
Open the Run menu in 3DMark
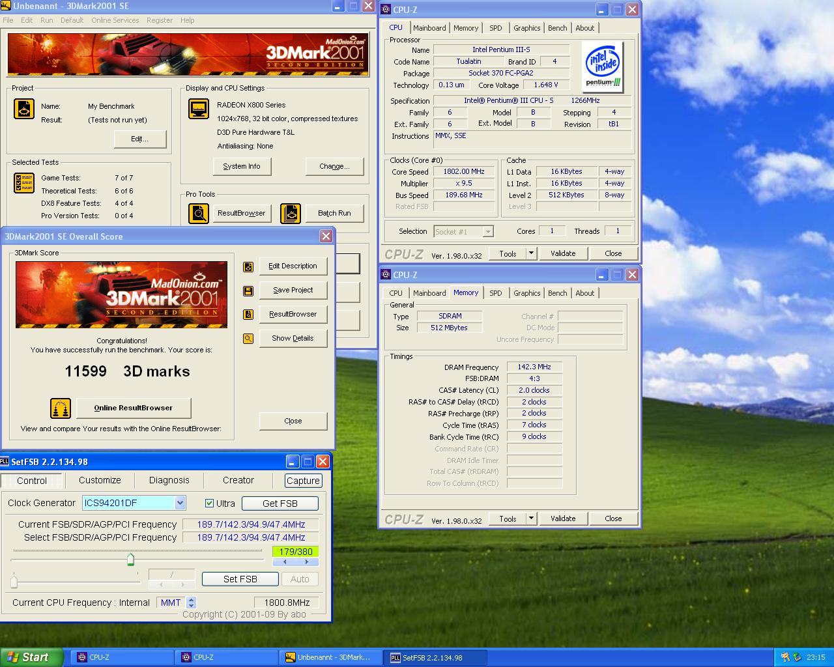pos(46,20)
